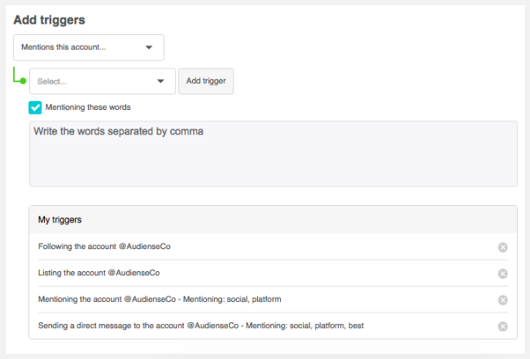This screenshot has height=359, width=530.
Task: Select the 'Listing the account @AudienseCo' row
Action: tap(273, 274)
